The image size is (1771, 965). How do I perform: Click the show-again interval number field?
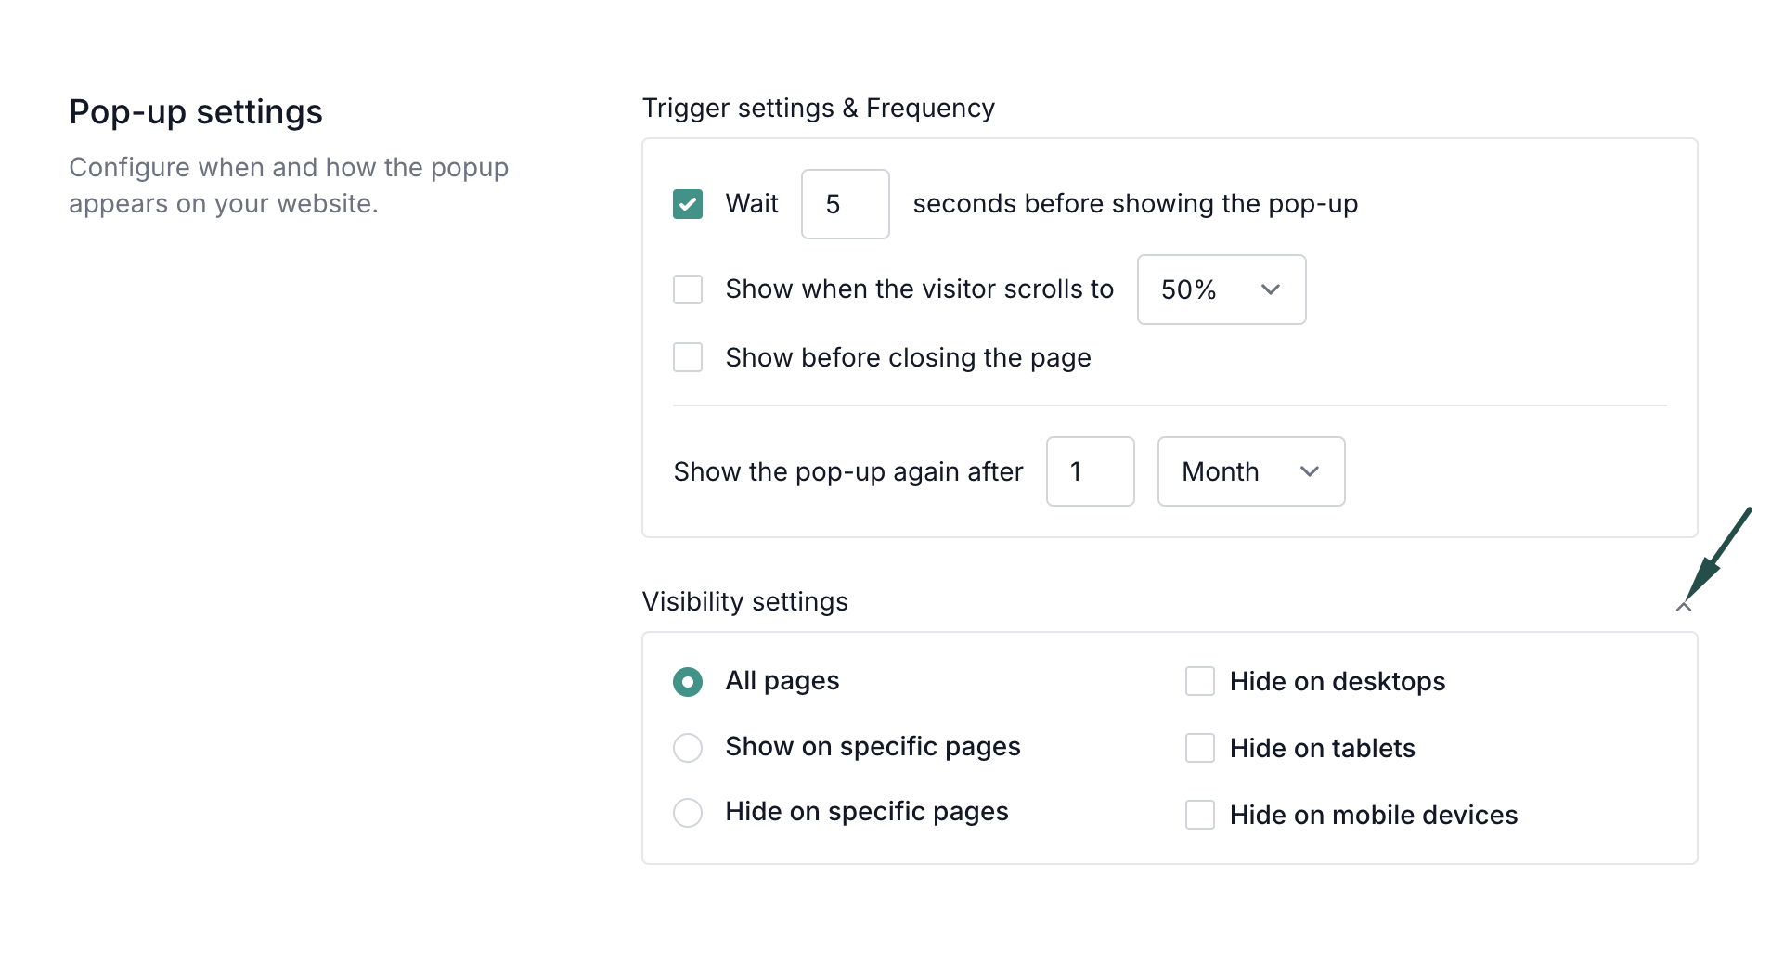1090,471
